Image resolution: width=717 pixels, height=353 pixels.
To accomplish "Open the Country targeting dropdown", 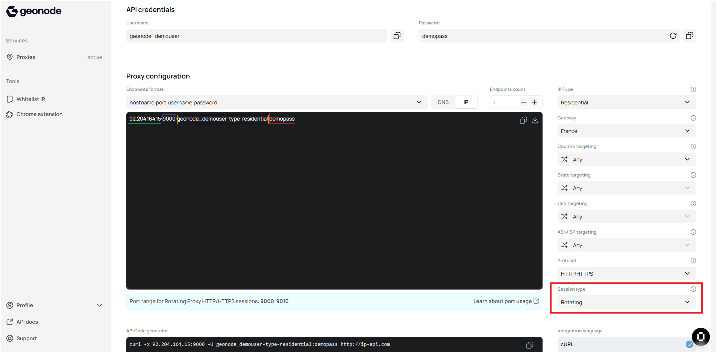I will tap(627, 159).
